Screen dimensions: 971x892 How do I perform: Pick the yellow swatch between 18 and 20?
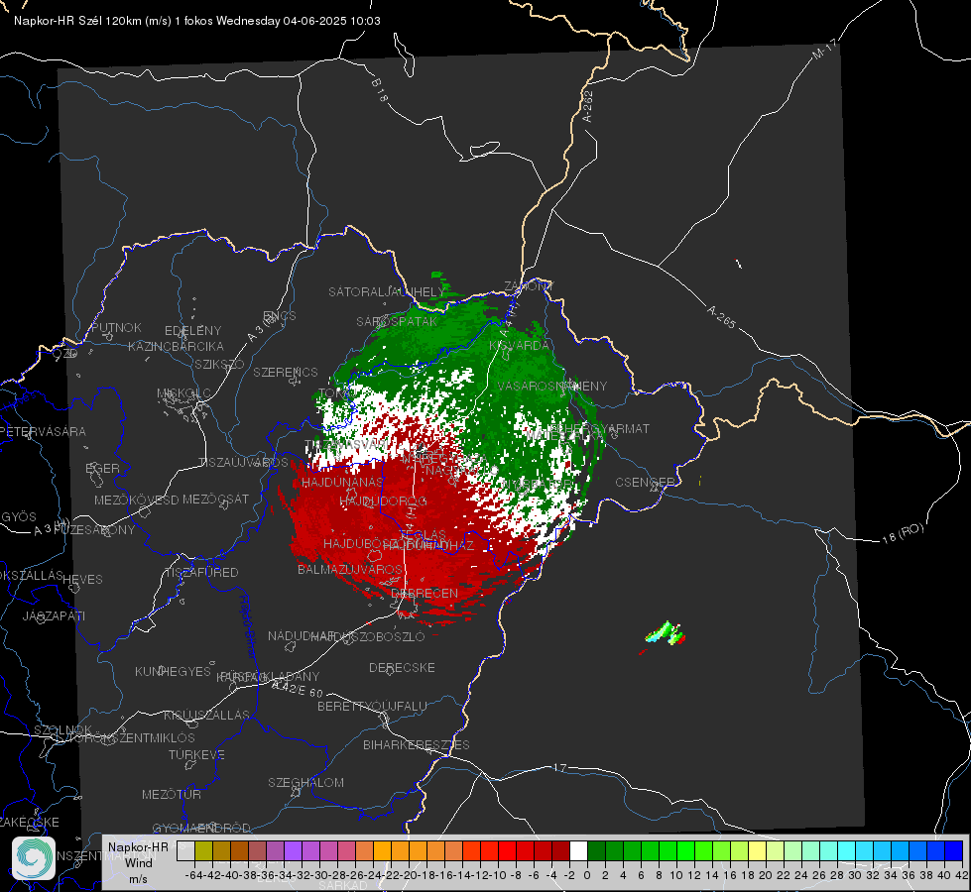click(757, 850)
